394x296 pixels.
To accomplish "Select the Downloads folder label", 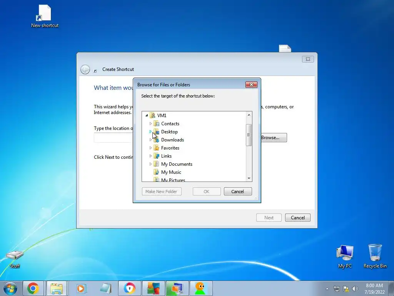I will (172, 140).
